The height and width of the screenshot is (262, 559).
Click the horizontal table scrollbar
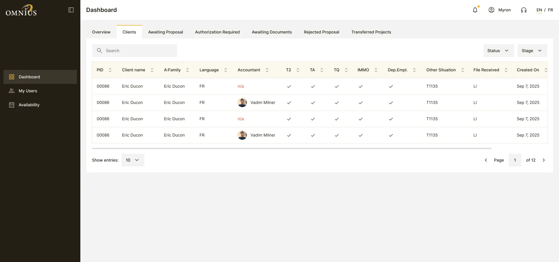(292, 148)
